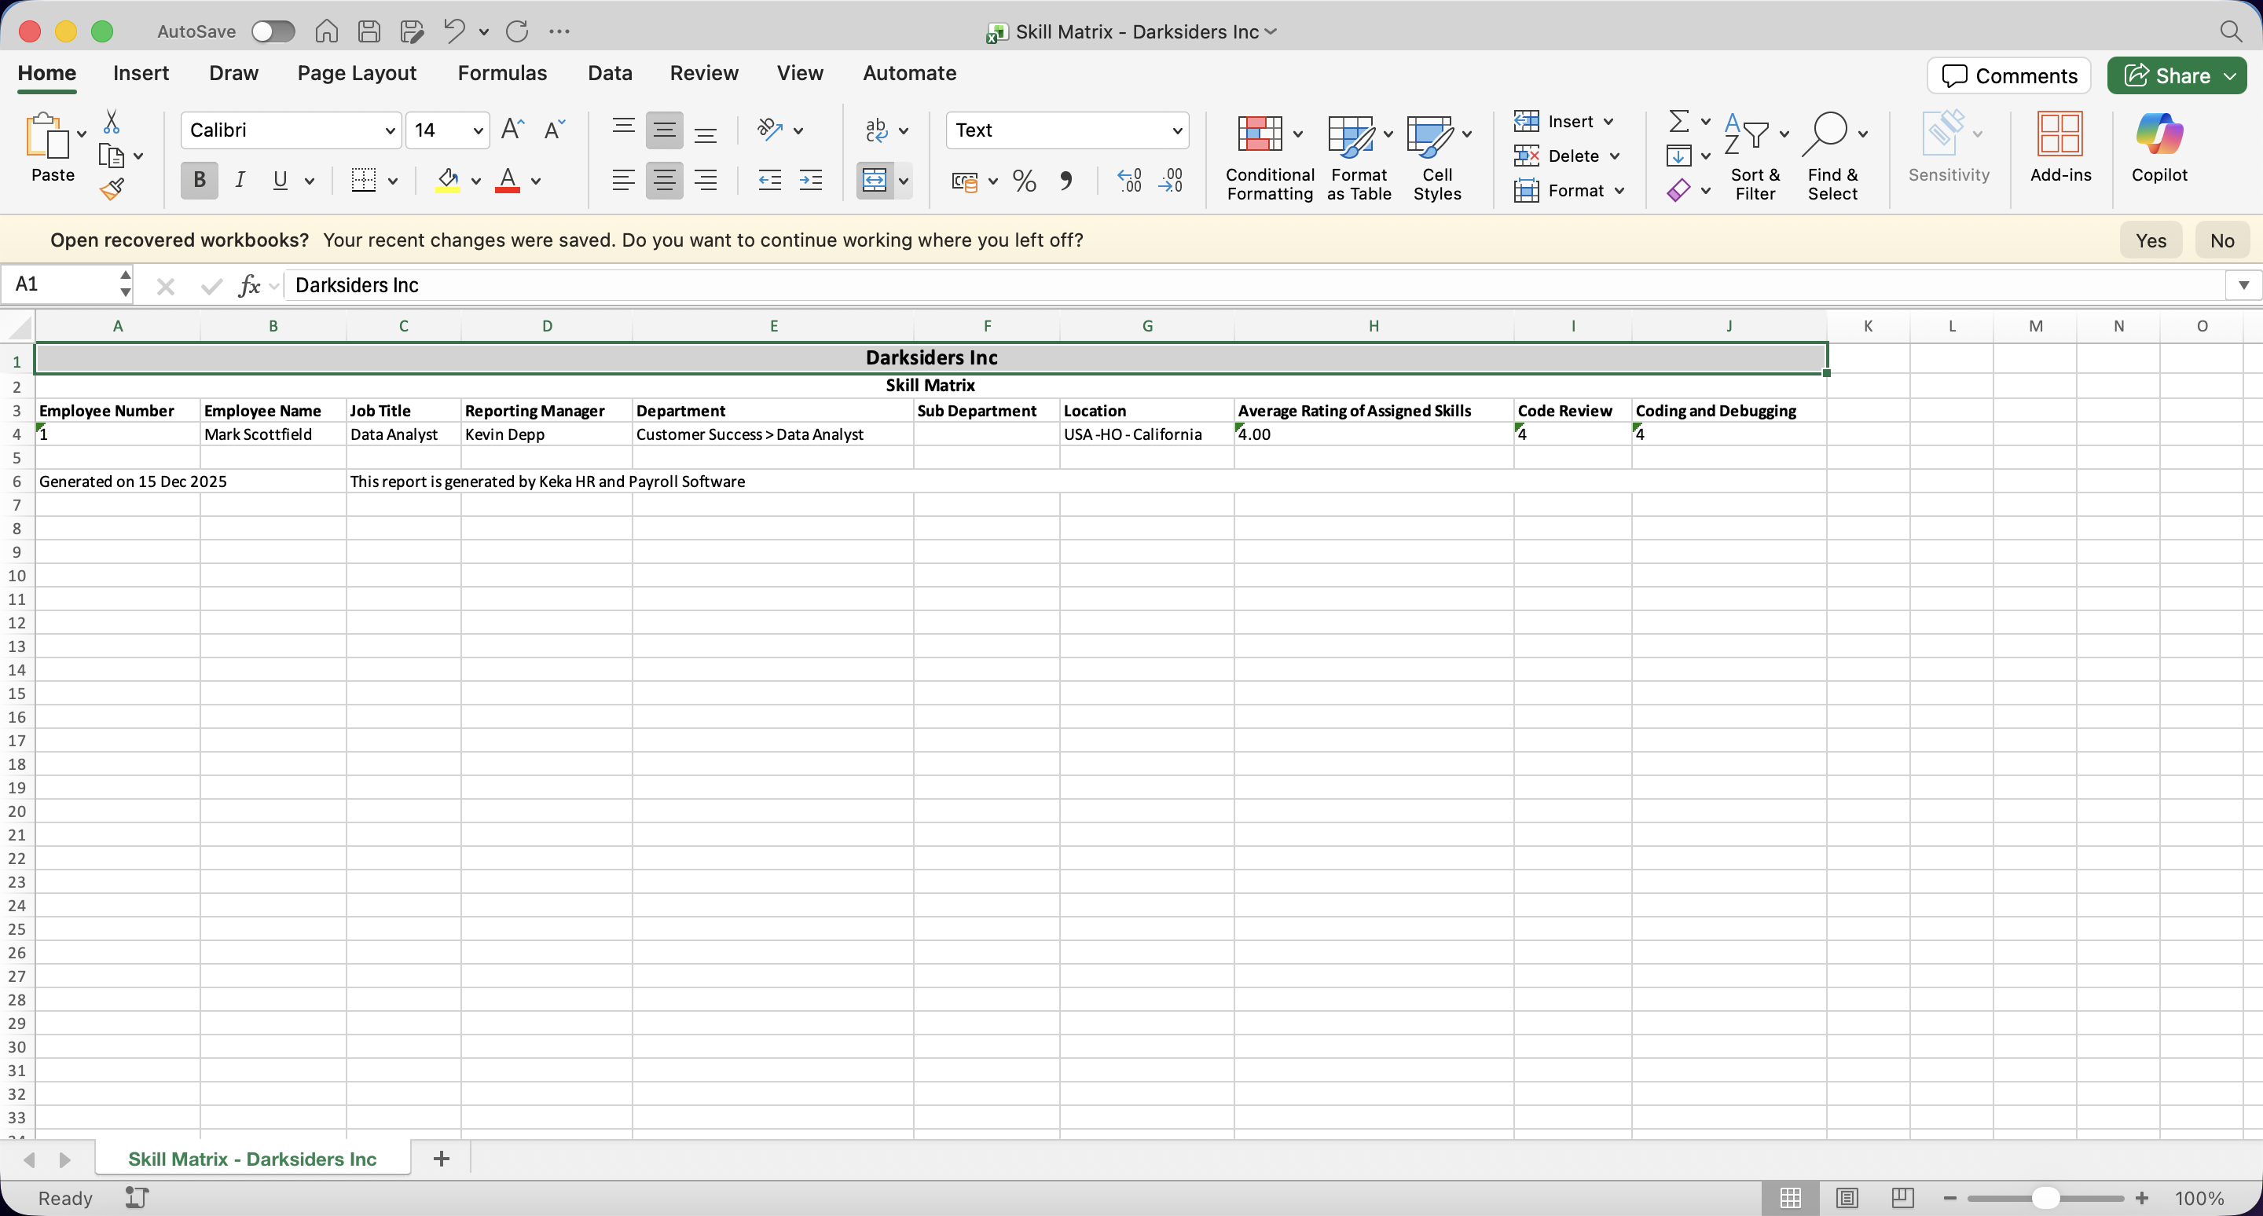Click Yes to open recovered workbooks
2263x1216 pixels.
pos(2150,240)
